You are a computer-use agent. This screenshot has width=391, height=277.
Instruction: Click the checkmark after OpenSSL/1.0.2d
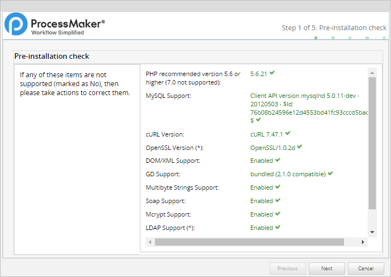click(300, 147)
